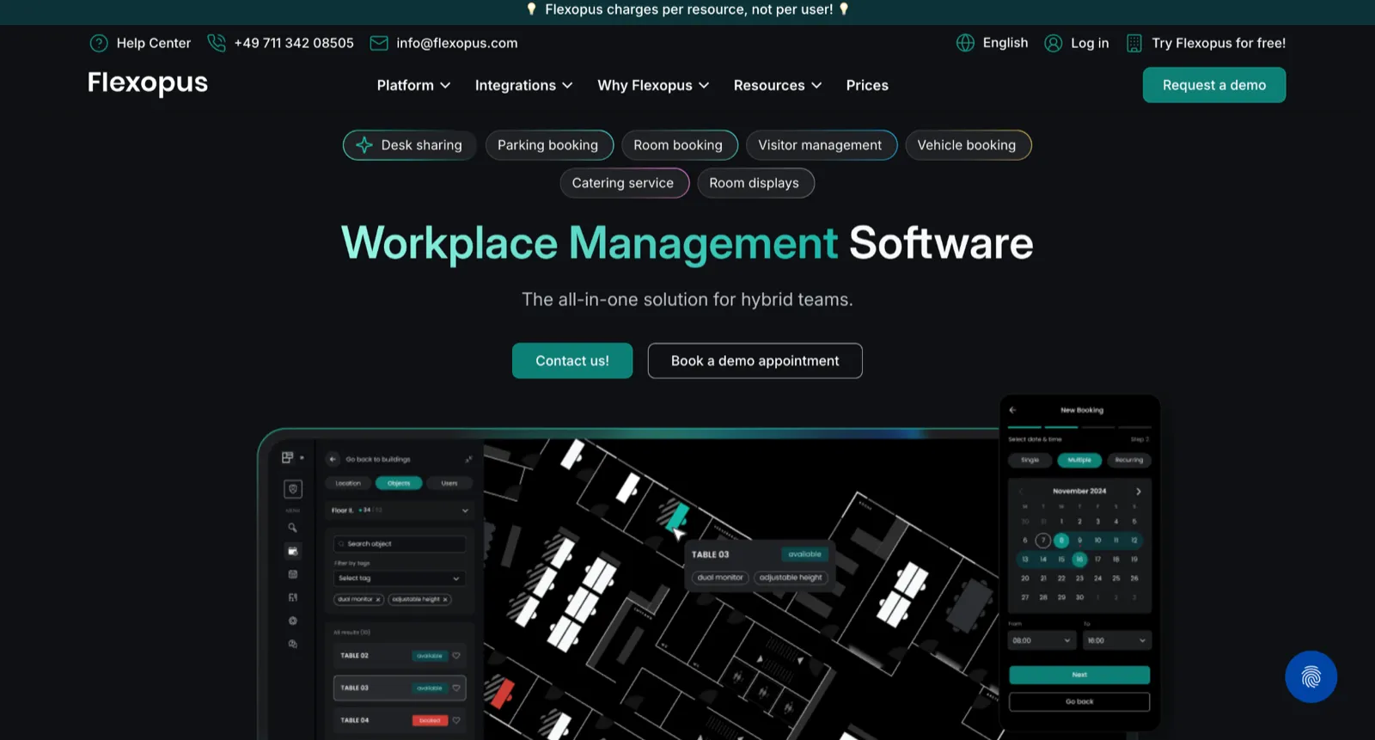Screen dimensions: 1375x740
Task: Click the back arrow beside Go back to buildings
Action: coord(333,459)
